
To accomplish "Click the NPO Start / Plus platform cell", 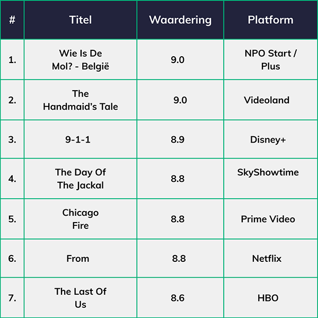I will [x=270, y=60].
